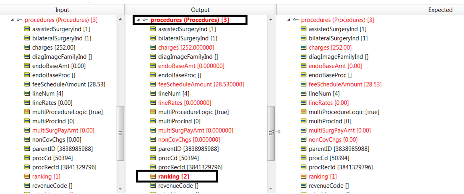The height and width of the screenshot is (194, 464).
Task: Click procCd icon in Output pane
Action: tap(153, 158)
